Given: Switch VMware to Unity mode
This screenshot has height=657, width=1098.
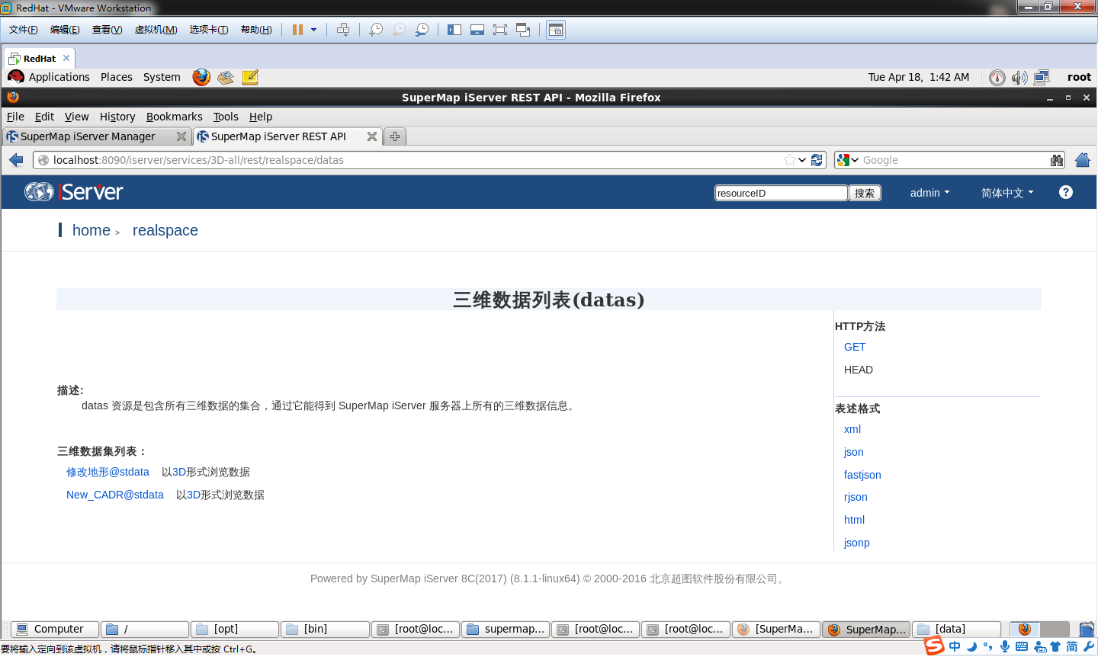Looking at the screenshot, I should [523, 30].
